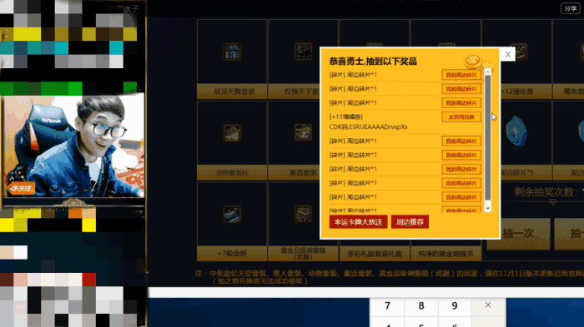Click the 童话套装 label

coord(303,172)
